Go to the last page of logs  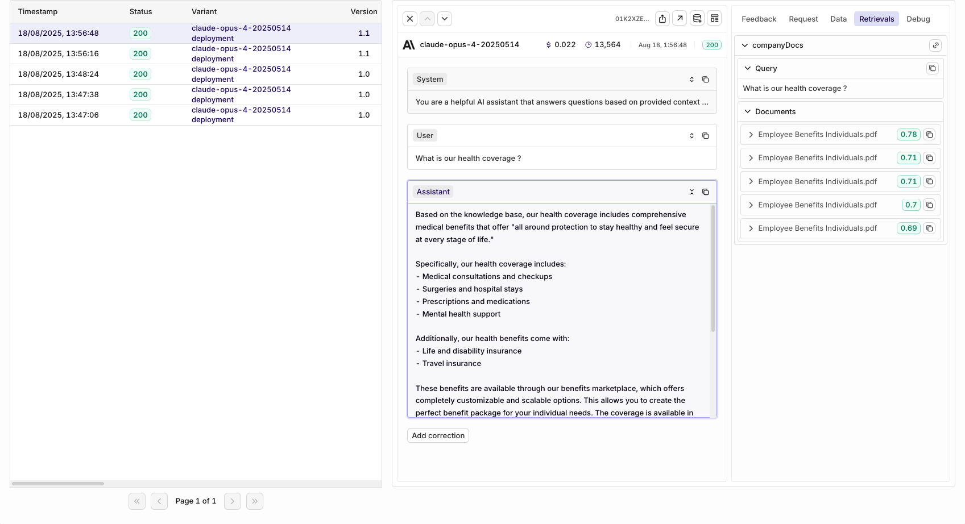tap(255, 501)
